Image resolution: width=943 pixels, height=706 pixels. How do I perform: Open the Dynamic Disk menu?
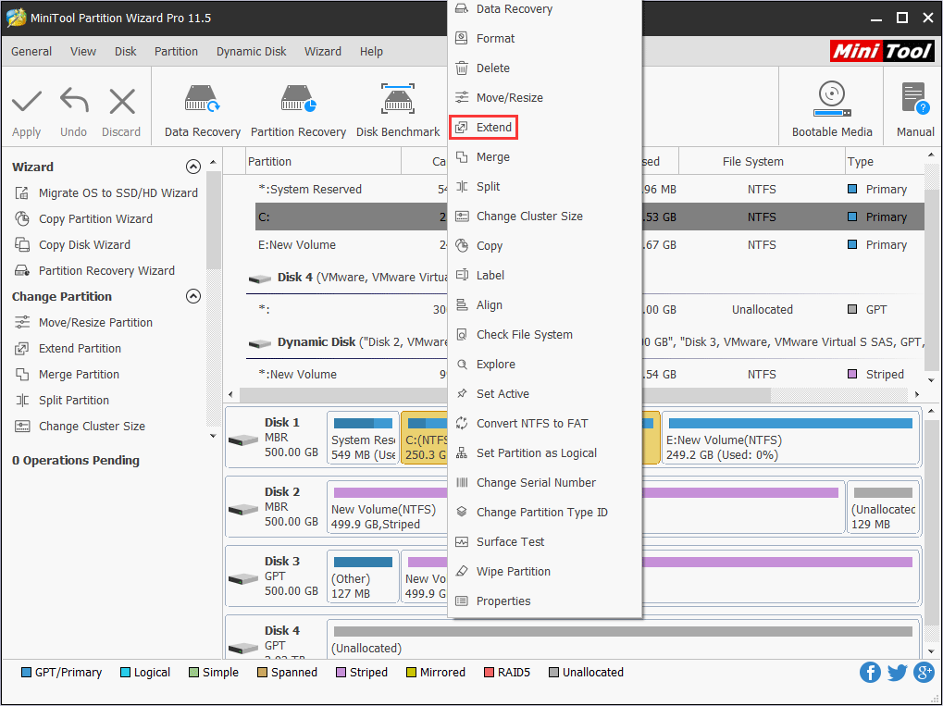point(252,52)
